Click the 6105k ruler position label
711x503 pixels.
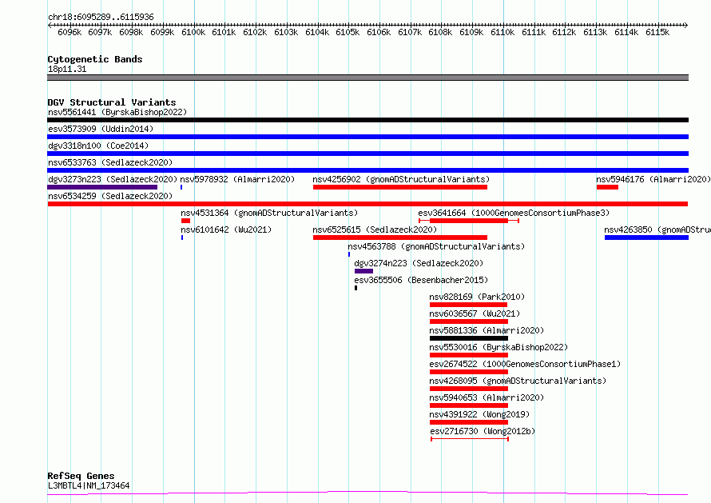click(348, 32)
